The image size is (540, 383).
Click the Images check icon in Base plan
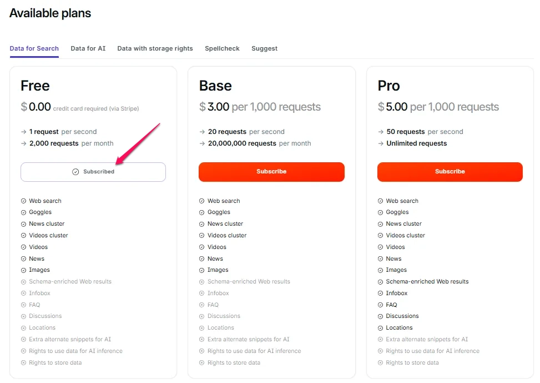pyautogui.click(x=202, y=270)
